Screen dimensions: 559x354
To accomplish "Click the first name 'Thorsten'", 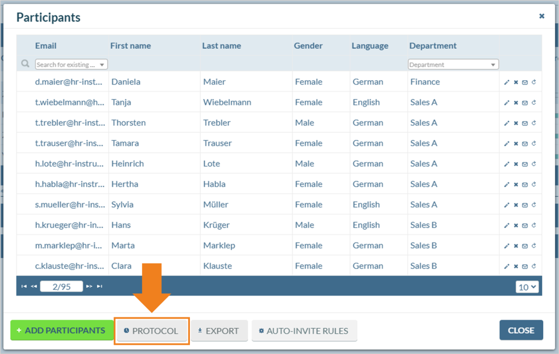I will tap(129, 122).
